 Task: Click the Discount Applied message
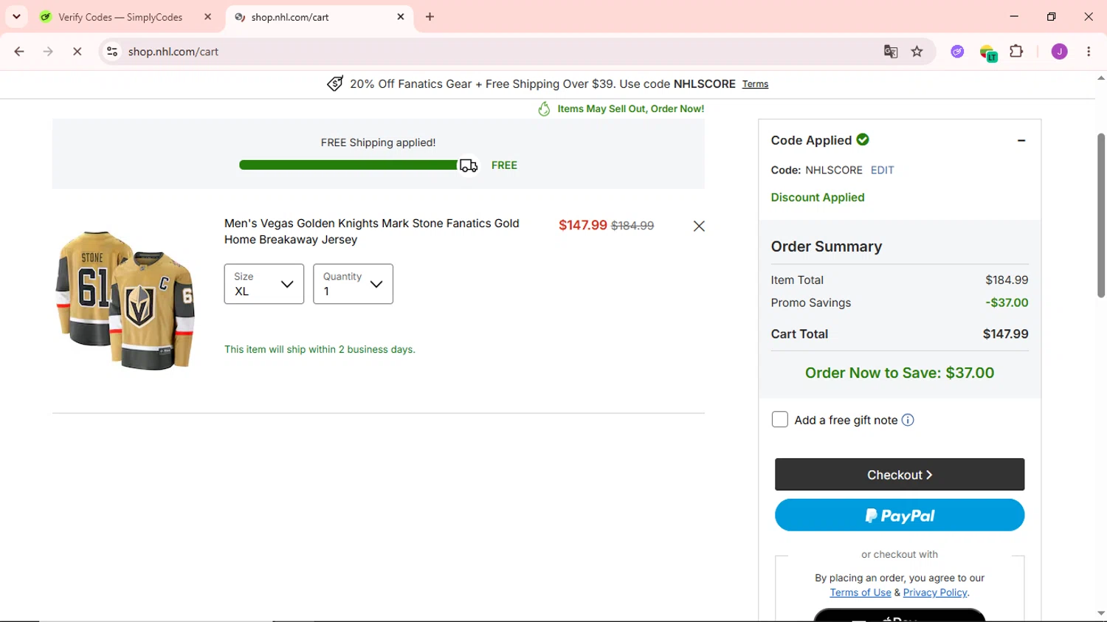pyautogui.click(x=818, y=198)
